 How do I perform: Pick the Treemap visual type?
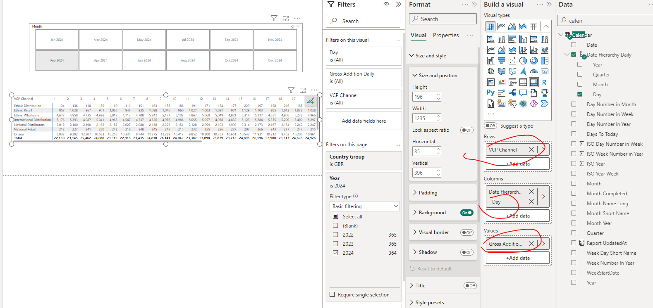pyautogui.click(x=545, y=61)
